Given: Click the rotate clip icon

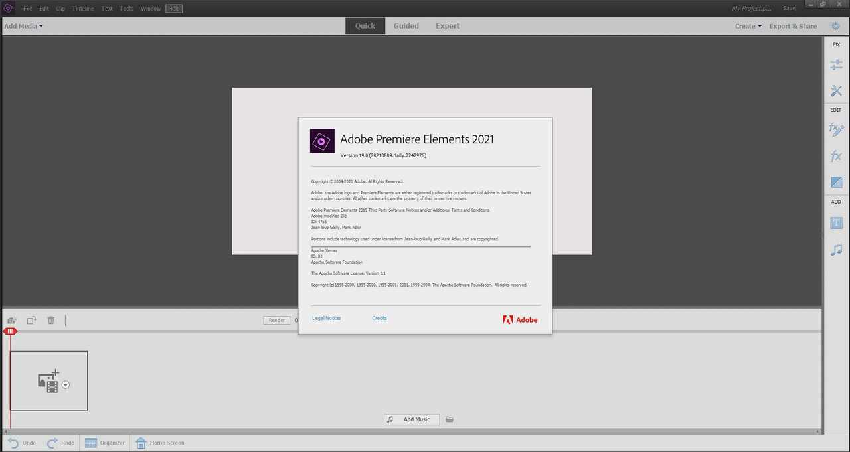Looking at the screenshot, I should (31, 320).
